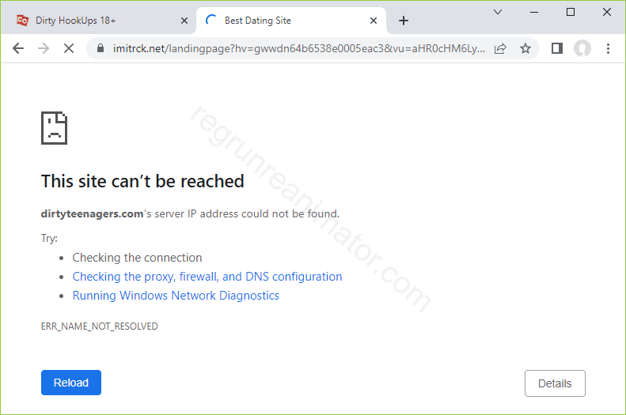This screenshot has width=626, height=415.
Task: Open Chrome's three-dot menu
Action: click(x=608, y=48)
